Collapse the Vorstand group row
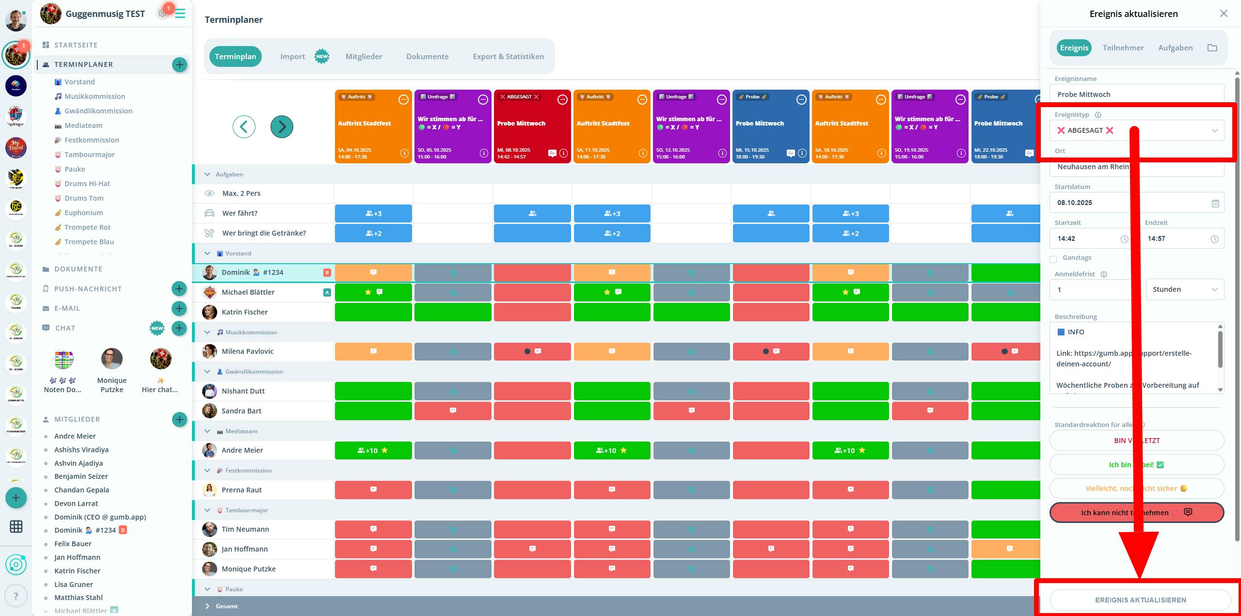 click(207, 253)
